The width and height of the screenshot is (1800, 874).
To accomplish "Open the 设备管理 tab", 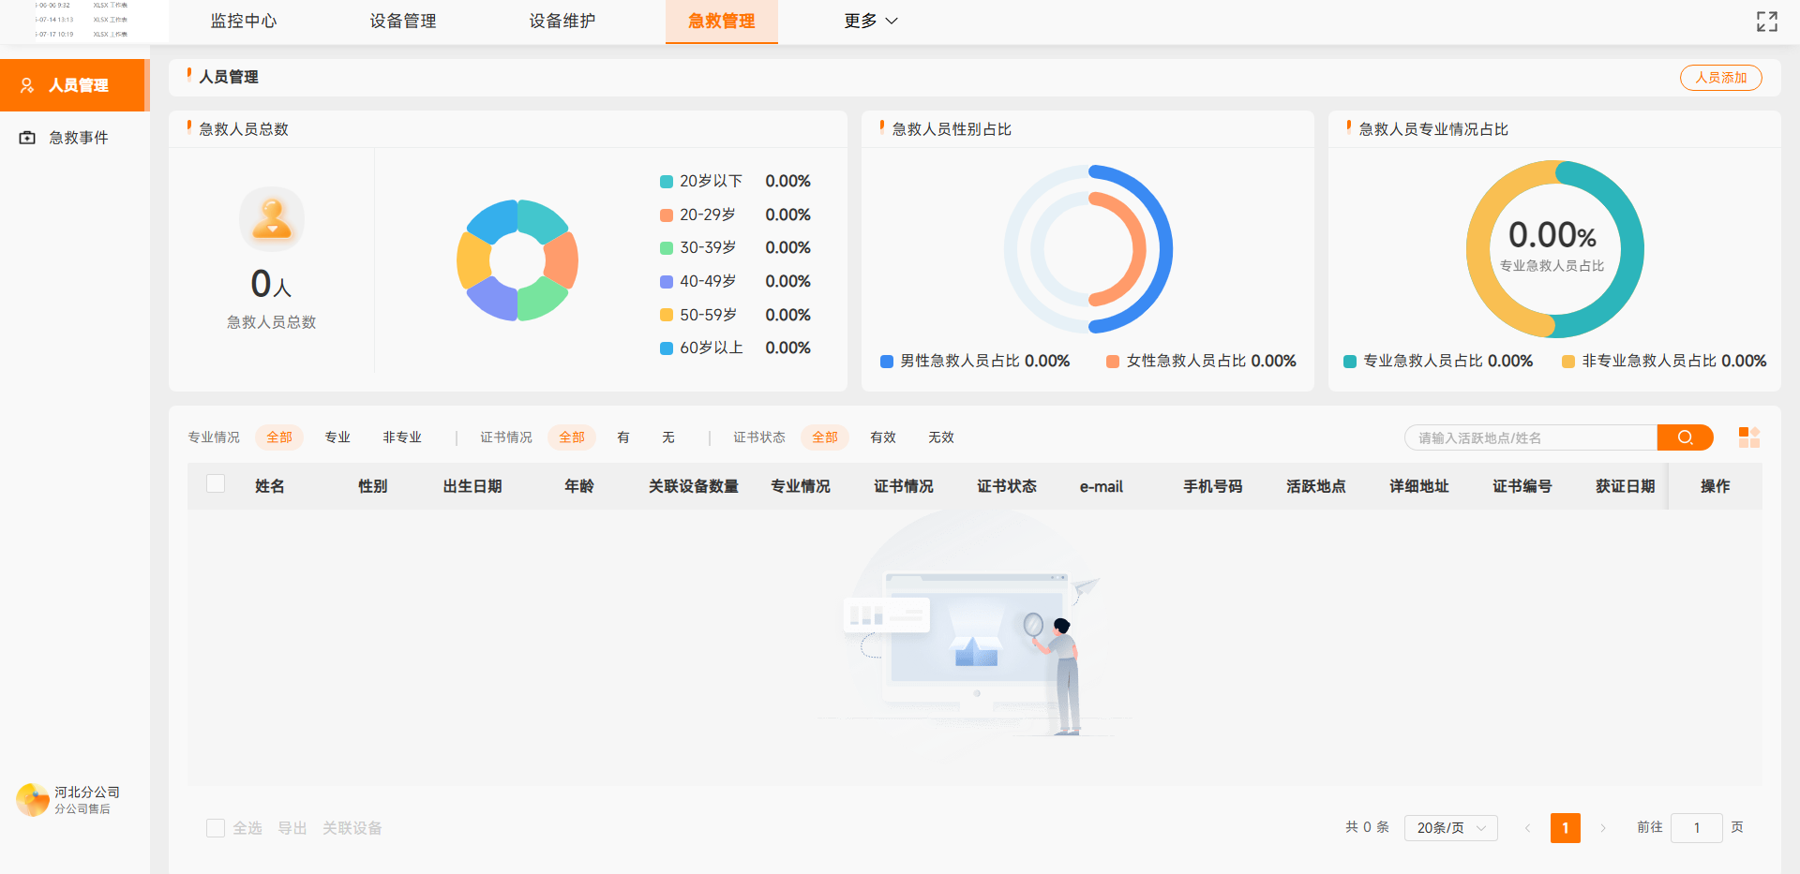I will 403,21.
